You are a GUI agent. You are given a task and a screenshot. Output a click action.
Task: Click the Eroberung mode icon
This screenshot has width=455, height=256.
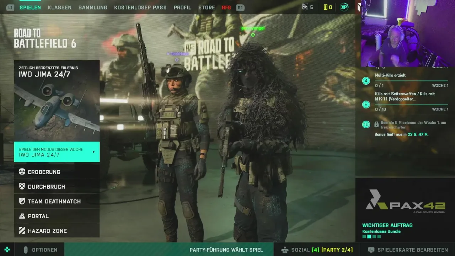click(22, 172)
